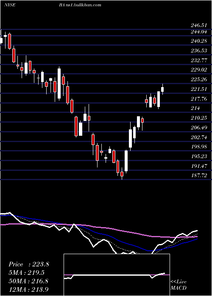Click the 232.77 price level label
The width and height of the screenshot is (212, 296).
pyautogui.click(x=198, y=60)
